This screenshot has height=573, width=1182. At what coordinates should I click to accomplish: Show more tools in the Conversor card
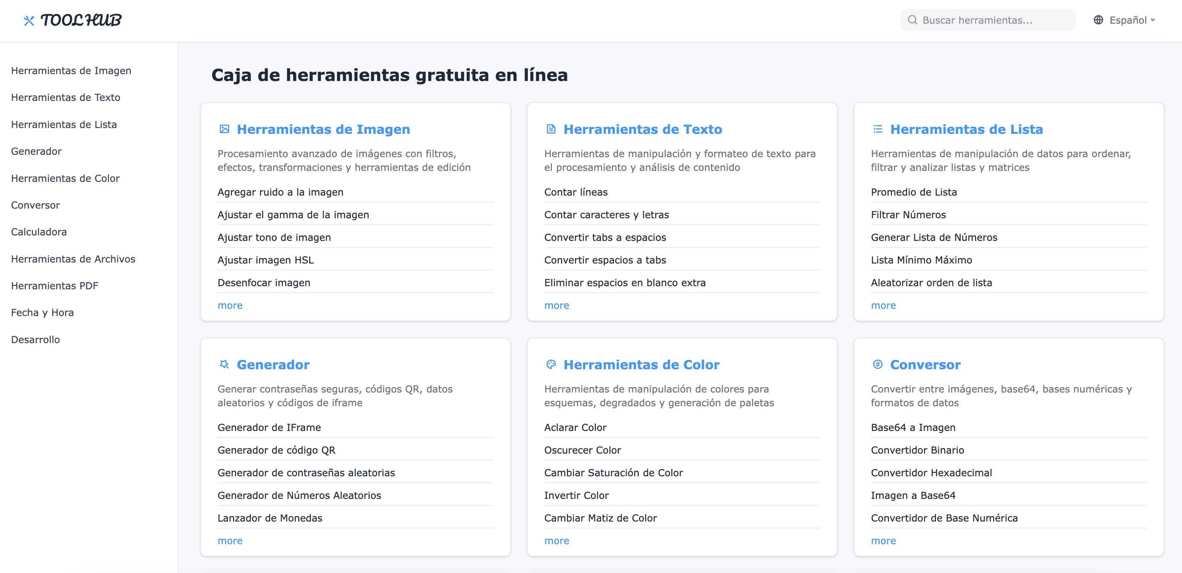[x=883, y=541]
